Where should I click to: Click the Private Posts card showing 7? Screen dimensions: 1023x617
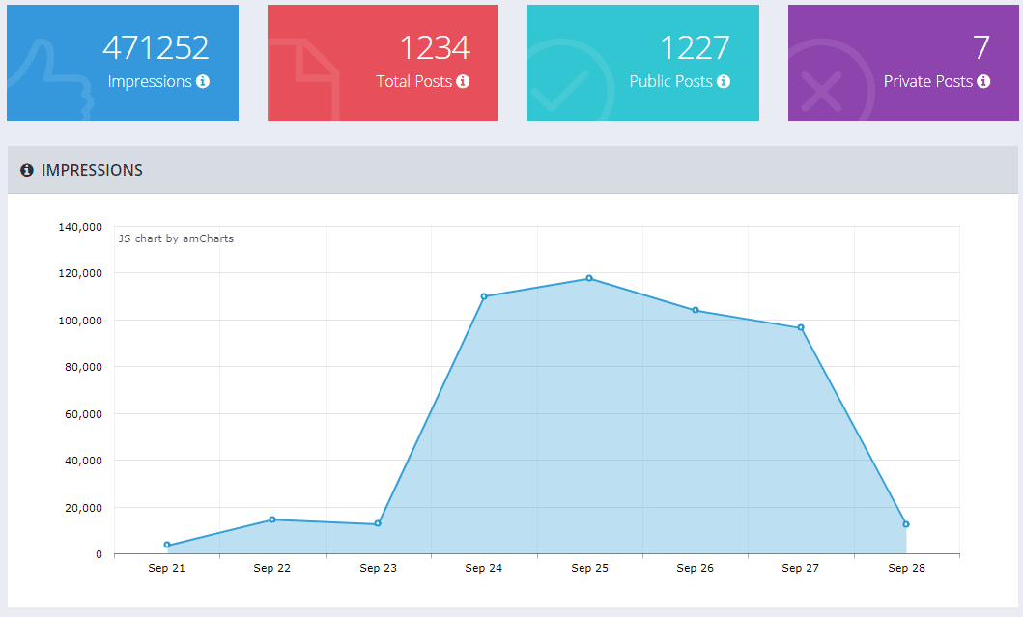click(x=903, y=62)
